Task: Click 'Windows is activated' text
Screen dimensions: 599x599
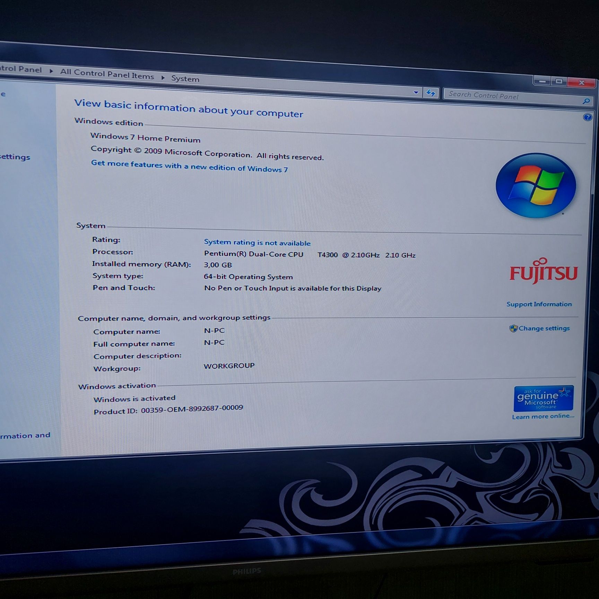Action: click(x=134, y=399)
